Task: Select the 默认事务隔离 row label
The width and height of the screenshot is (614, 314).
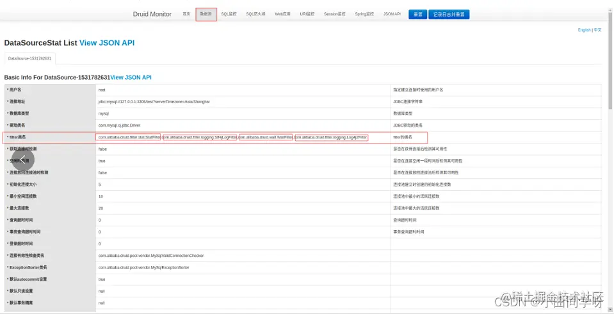Action: 21,303
